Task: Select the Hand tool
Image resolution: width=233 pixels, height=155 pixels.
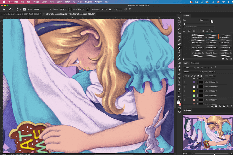Action: [179, 89]
